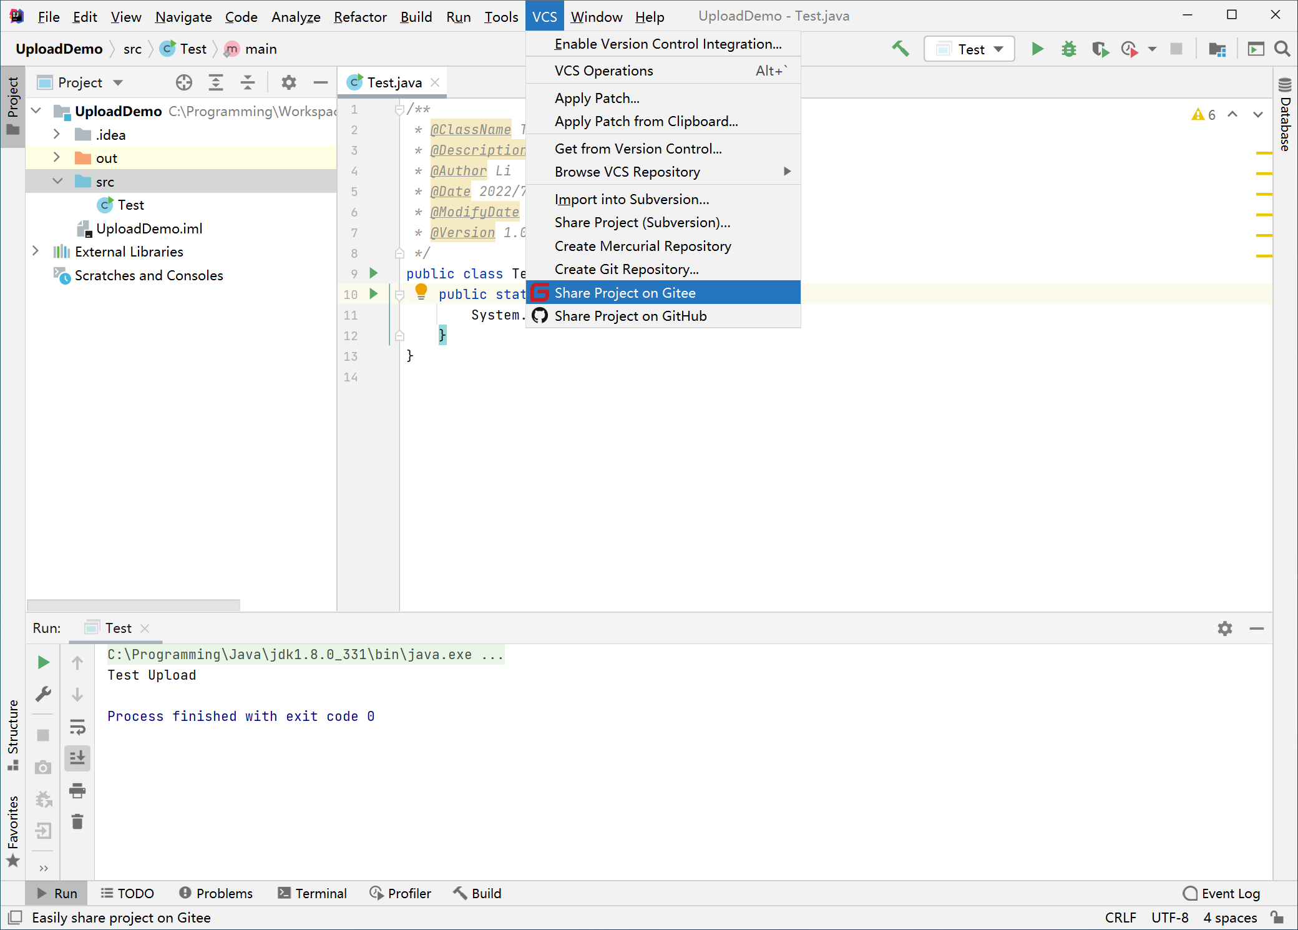Image resolution: width=1298 pixels, height=930 pixels.
Task: Click CRLF line separator in status bar
Action: (1120, 917)
